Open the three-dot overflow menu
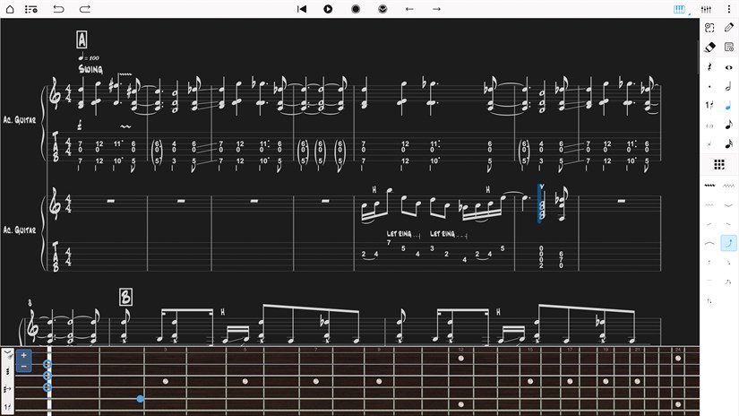739x416 pixels. (729, 9)
